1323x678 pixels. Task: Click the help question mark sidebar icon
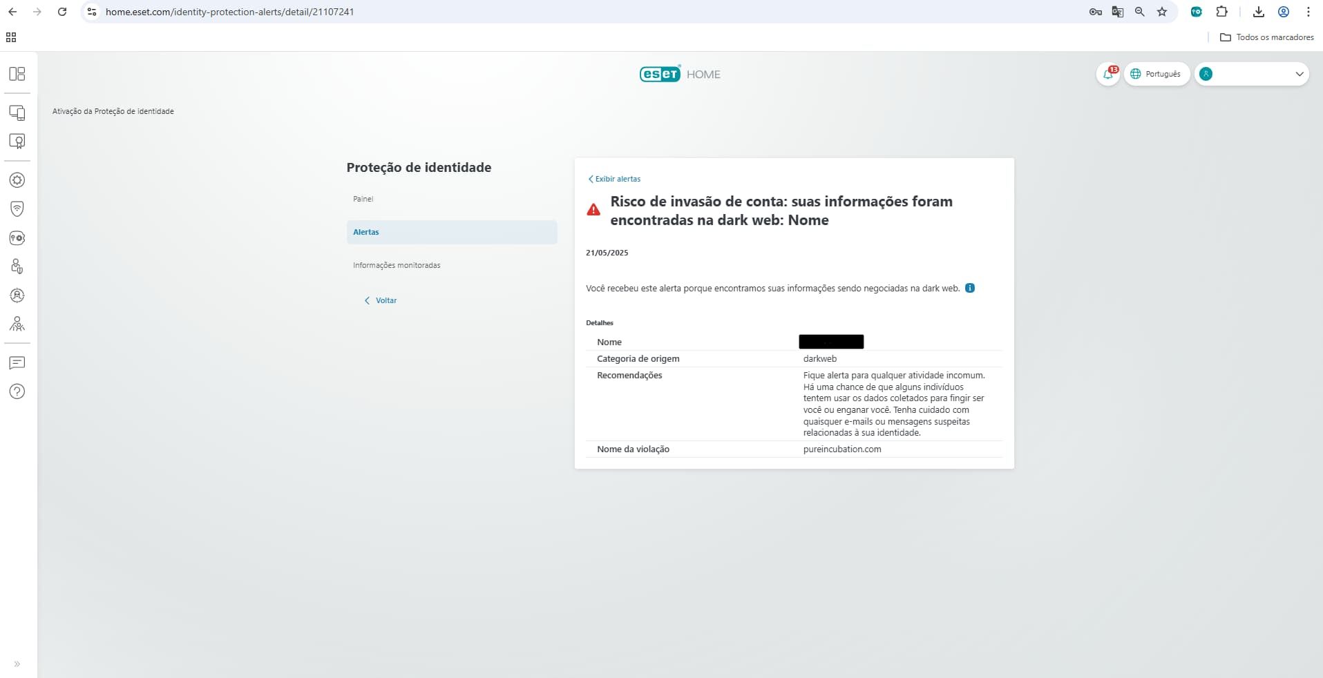click(17, 391)
